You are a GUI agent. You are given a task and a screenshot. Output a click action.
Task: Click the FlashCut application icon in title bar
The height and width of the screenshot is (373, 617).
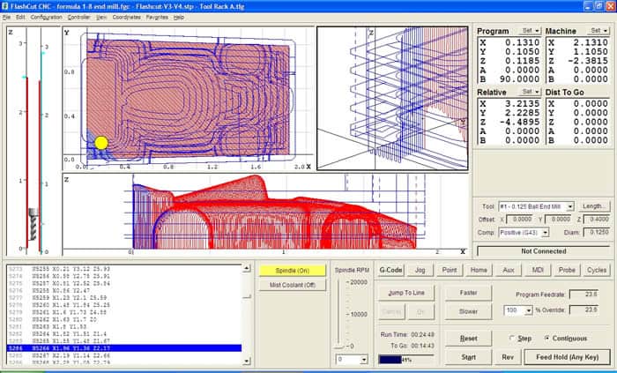pos(5,6)
